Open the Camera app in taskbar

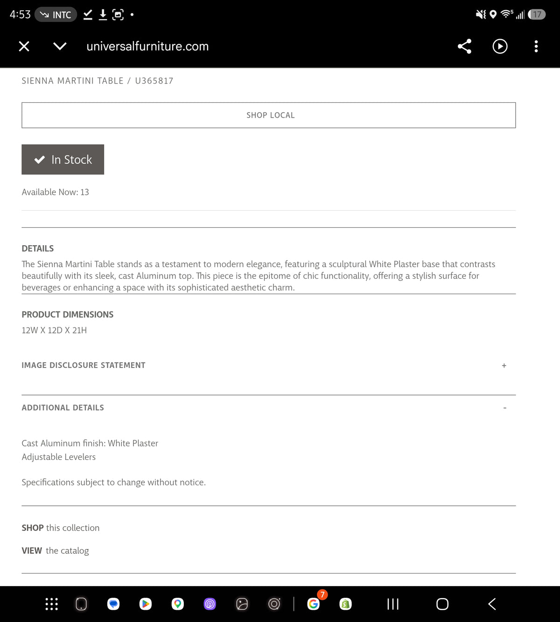coord(274,604)
